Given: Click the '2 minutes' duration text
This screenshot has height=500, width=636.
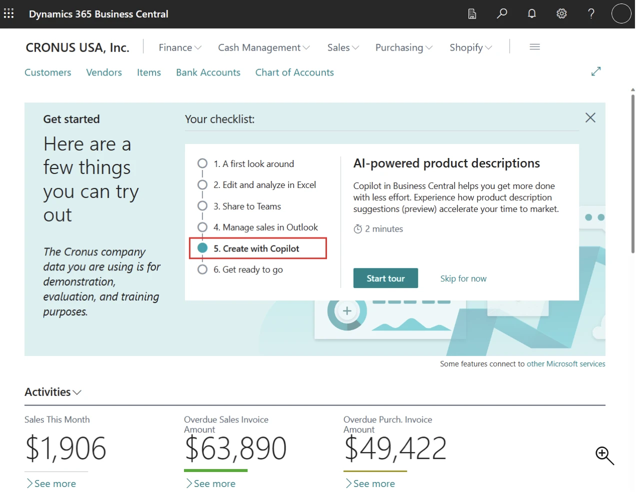Looking at the screenshot, I should [384, 229].
